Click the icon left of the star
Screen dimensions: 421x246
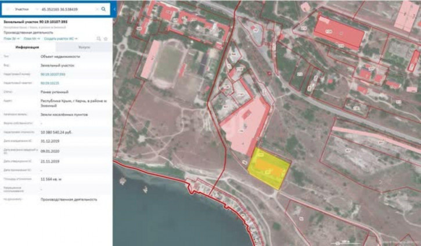pyautogui.click(x=99, y=39)
